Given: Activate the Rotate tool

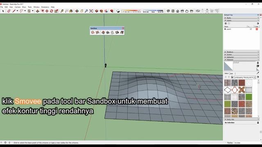Looking at the screenshot, I should click(x=52, y=11).
